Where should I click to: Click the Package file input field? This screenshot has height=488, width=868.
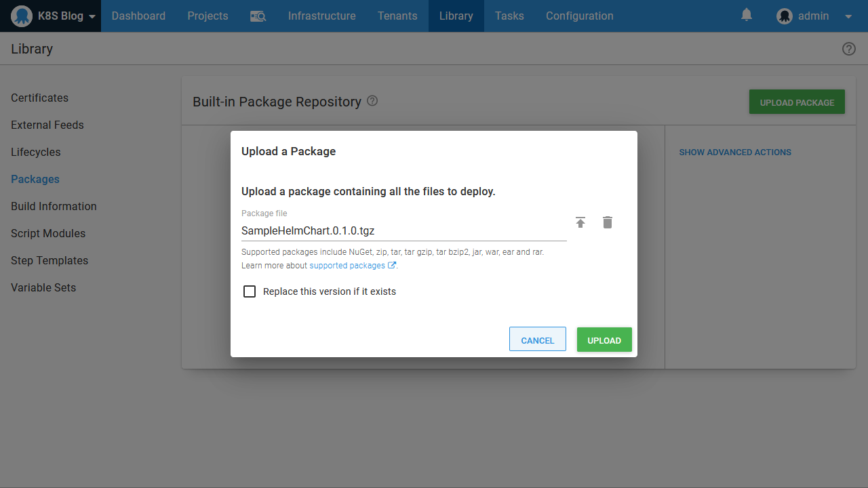(403, 231)
